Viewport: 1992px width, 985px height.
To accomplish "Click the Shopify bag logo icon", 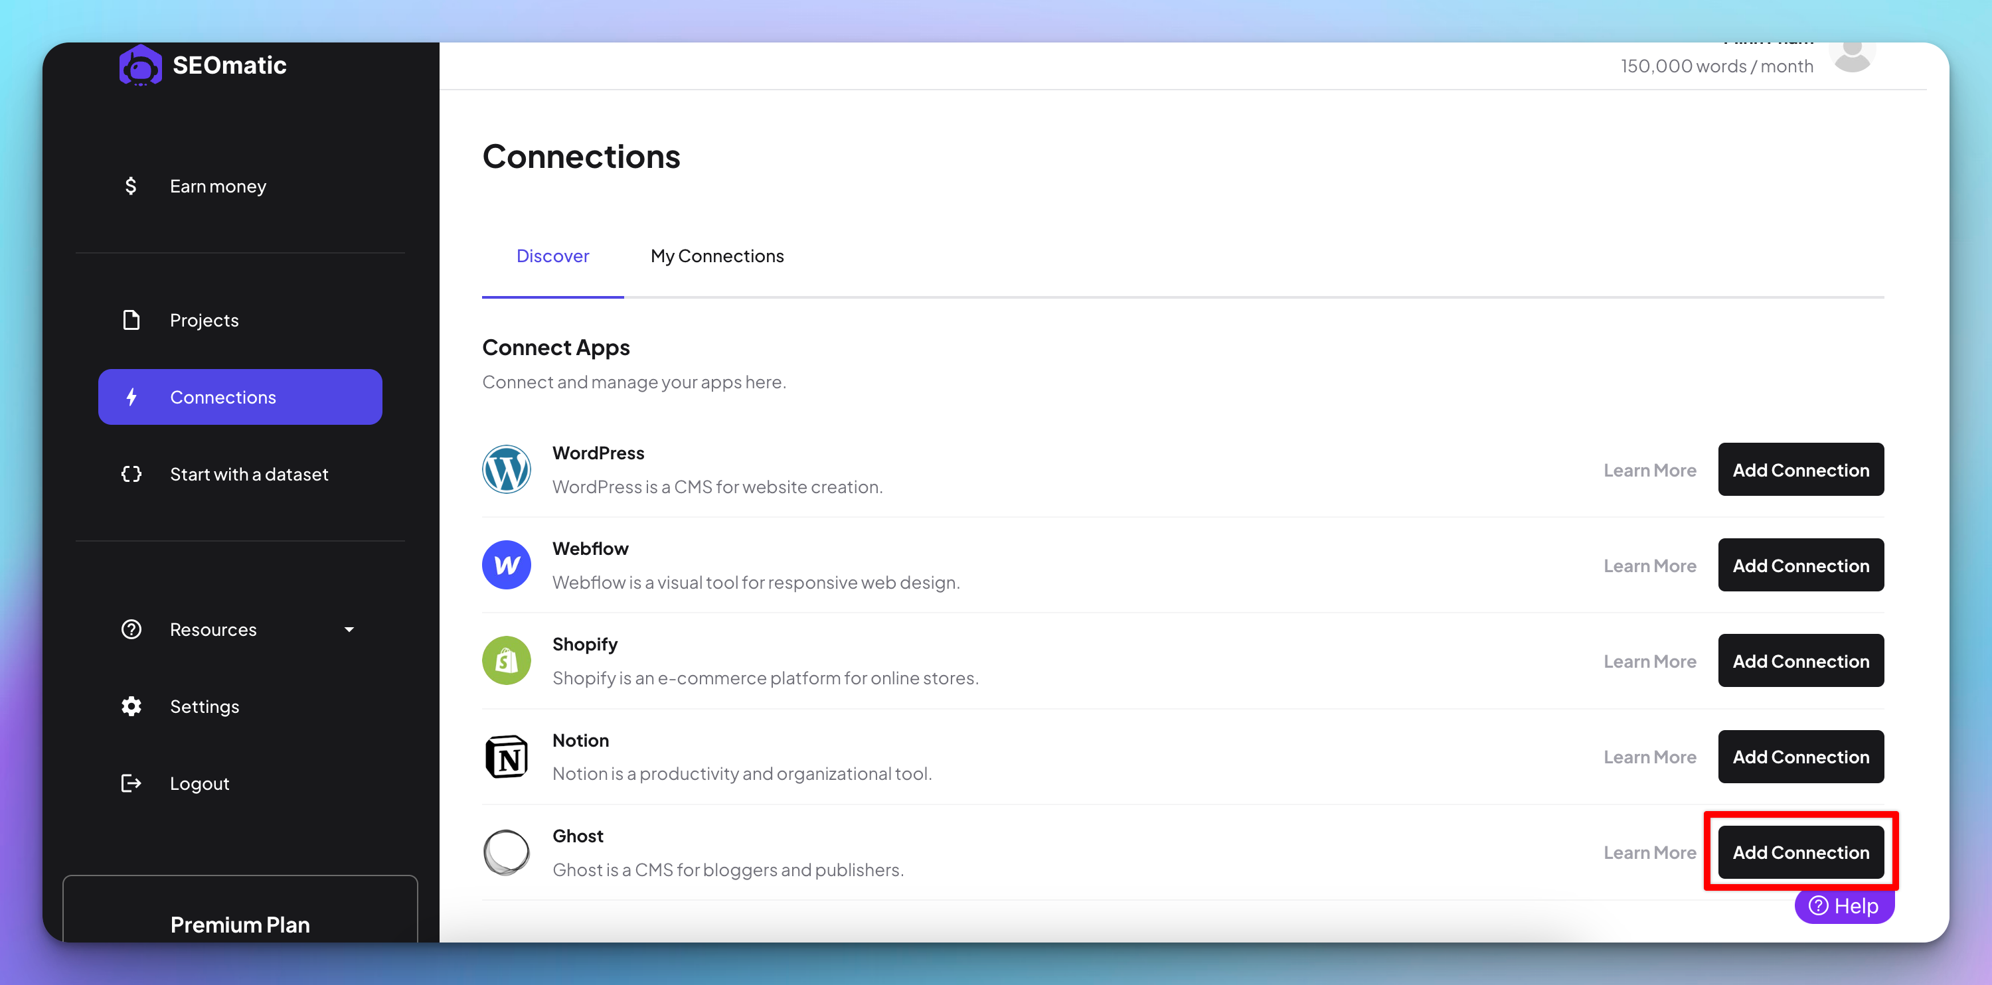I will point(507,660).
